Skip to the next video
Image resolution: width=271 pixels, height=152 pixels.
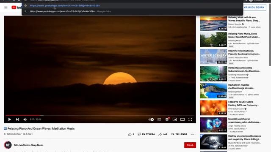17,119
